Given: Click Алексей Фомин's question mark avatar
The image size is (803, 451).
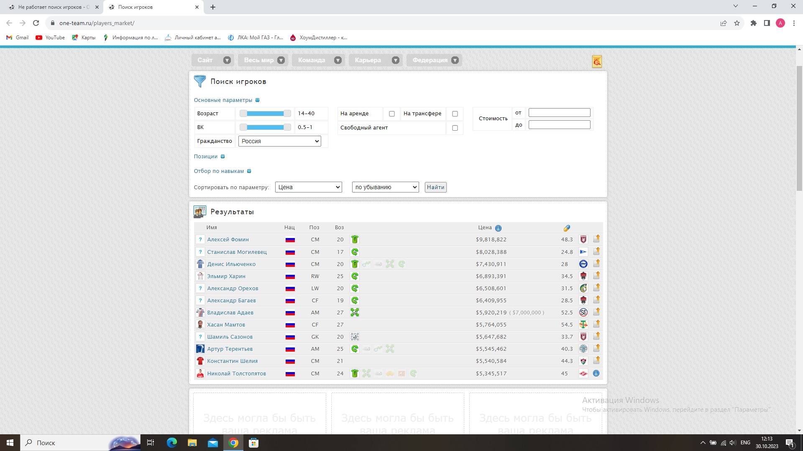Looking at the screenshot, I should pyautogui.click(x=200, y=240).
